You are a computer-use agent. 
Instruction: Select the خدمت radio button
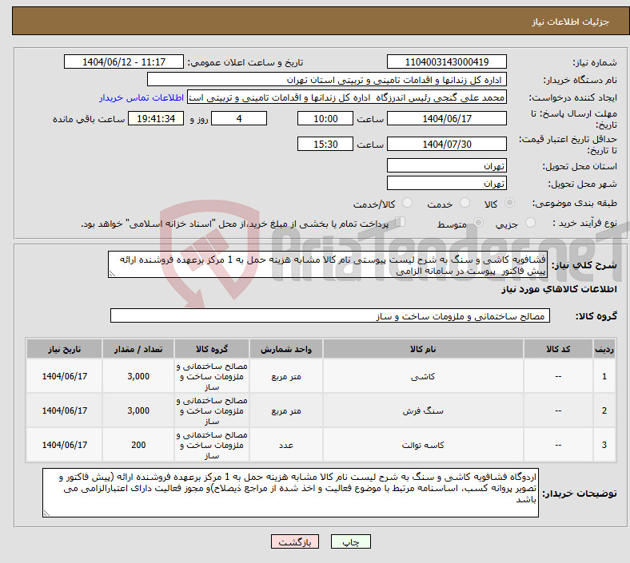[x=465, y=203]
